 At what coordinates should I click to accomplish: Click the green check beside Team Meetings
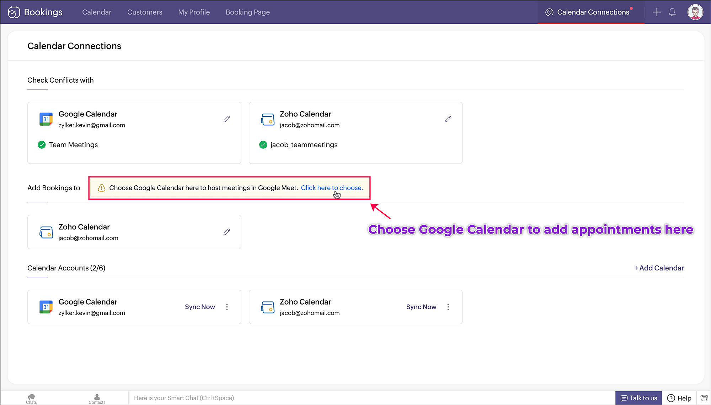[x=42, y=144]
